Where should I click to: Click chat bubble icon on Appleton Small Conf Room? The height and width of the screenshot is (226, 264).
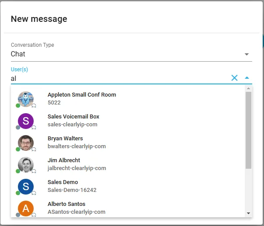pyautogui.click(x=34, y=106)
